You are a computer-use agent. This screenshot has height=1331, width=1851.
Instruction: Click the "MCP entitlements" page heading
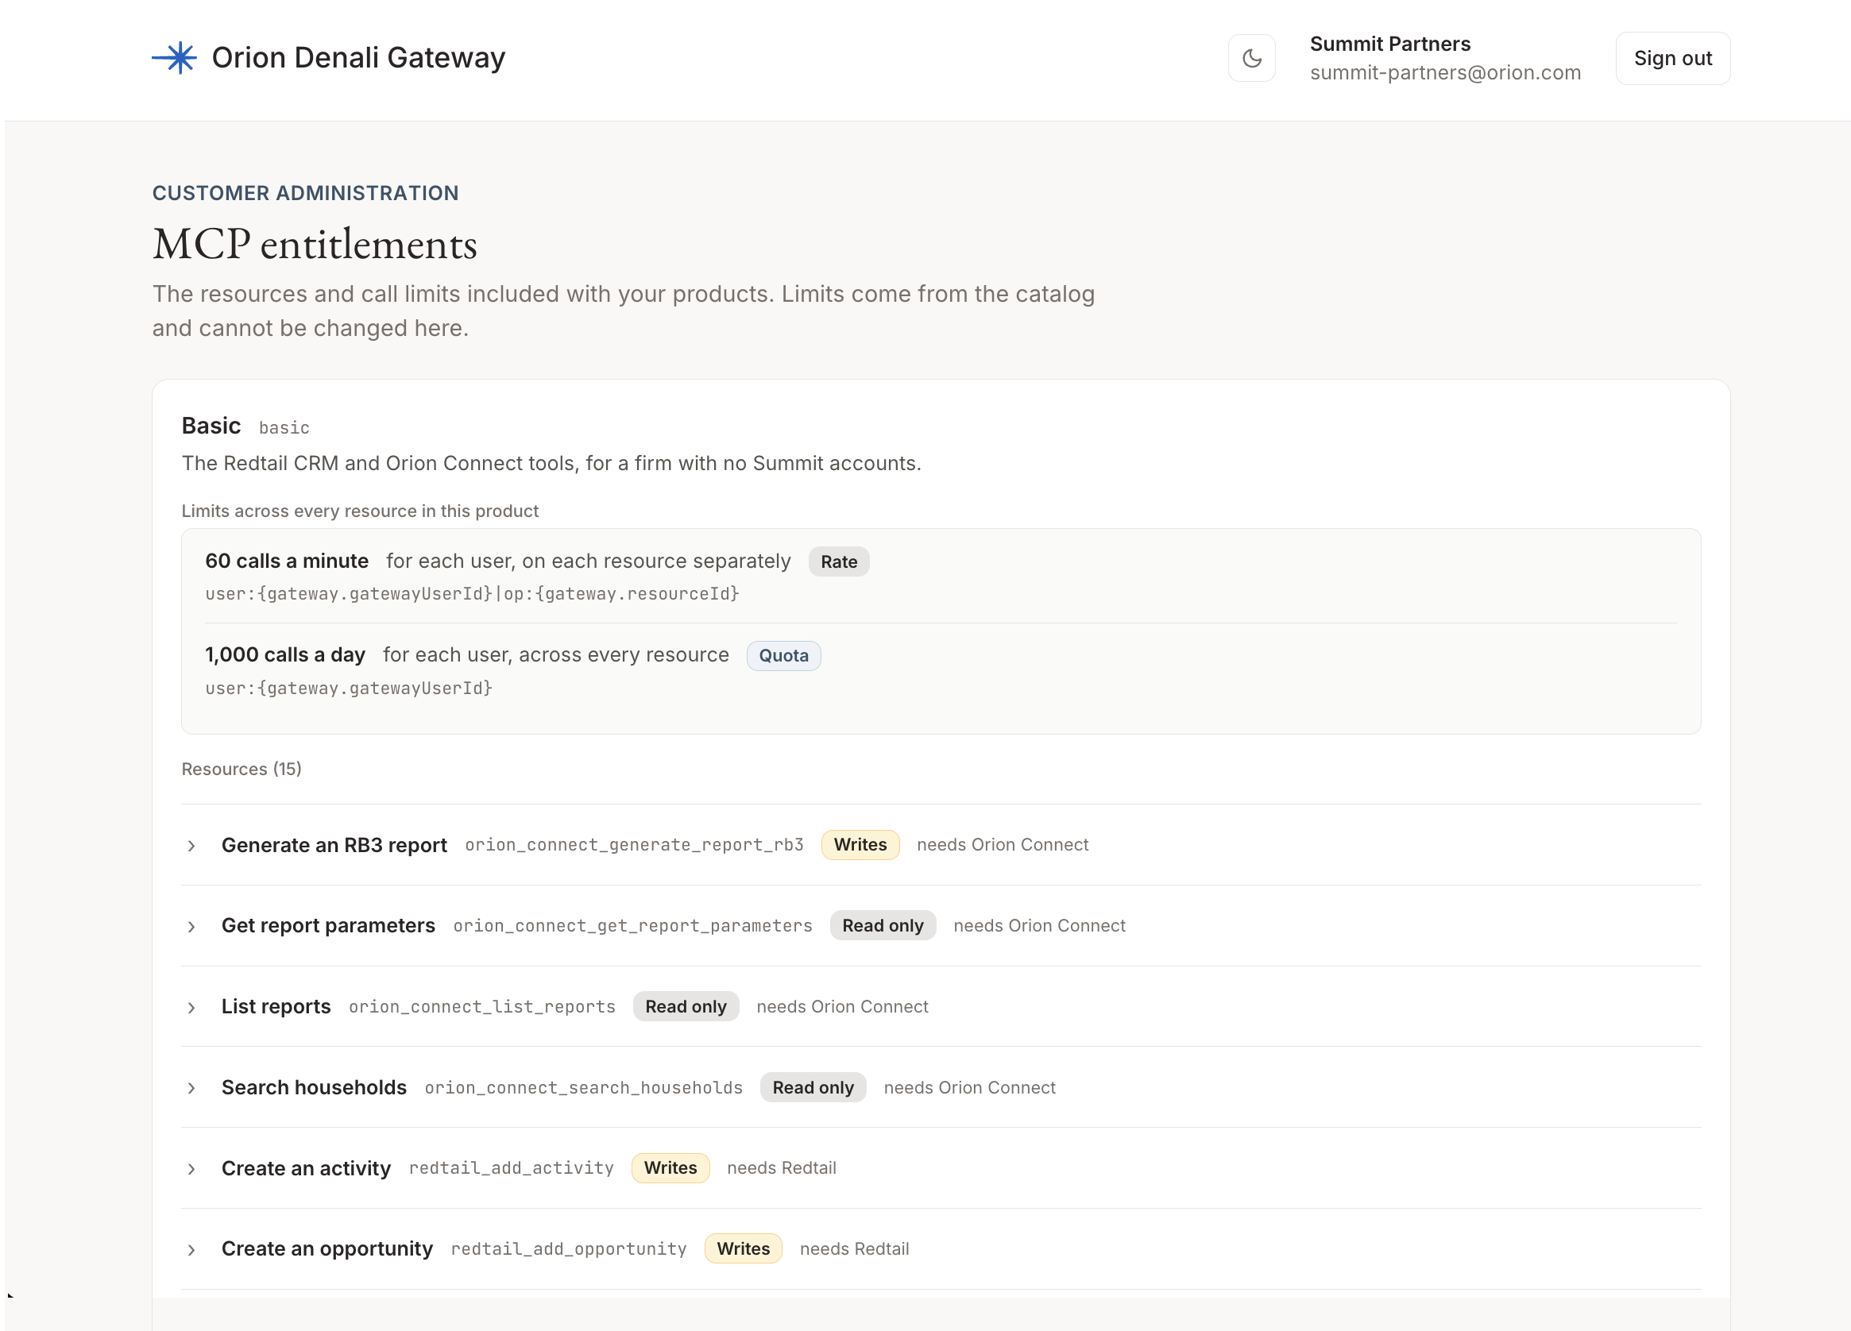pyautogui.click(x=315, y=244)
